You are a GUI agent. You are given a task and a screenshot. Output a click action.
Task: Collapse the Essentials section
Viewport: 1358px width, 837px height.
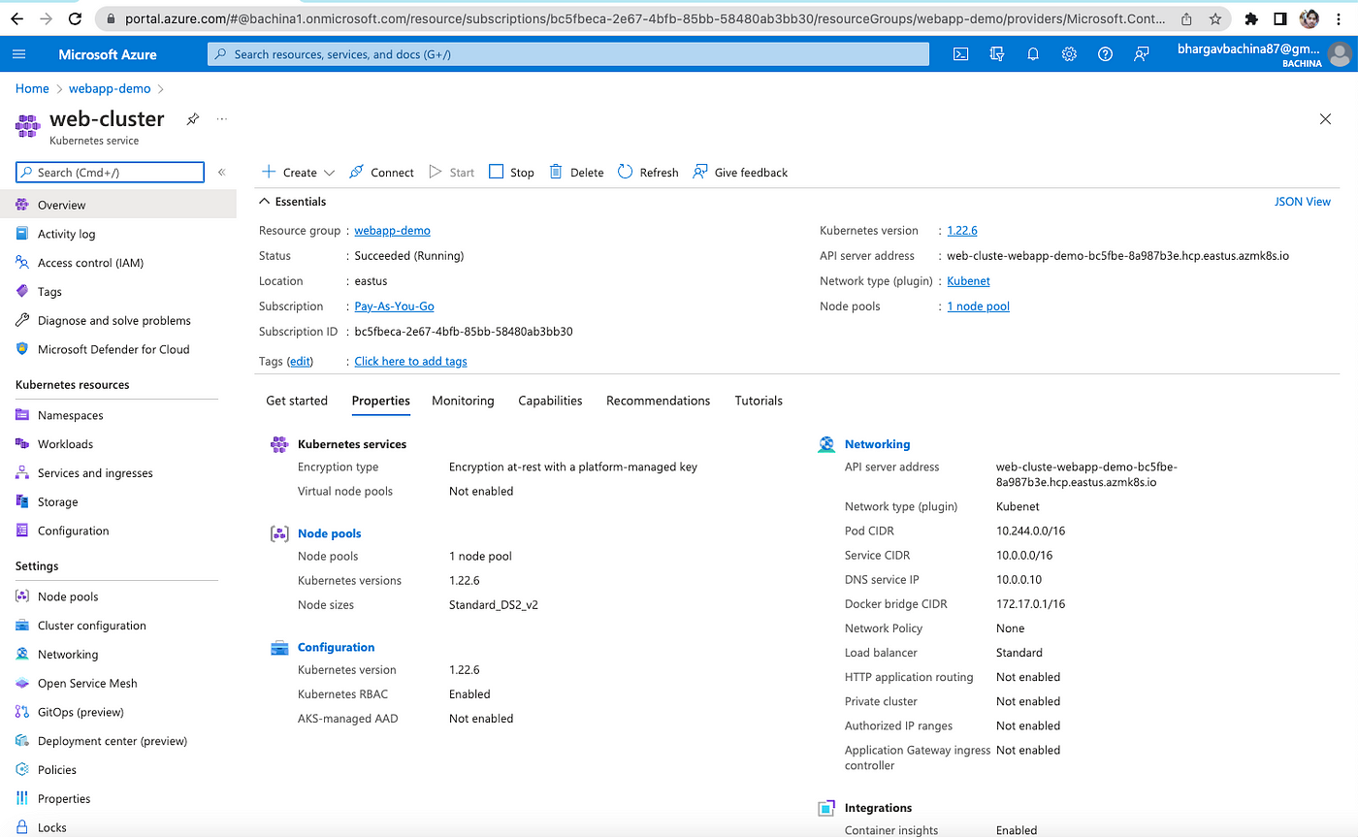tap(292, 202)
